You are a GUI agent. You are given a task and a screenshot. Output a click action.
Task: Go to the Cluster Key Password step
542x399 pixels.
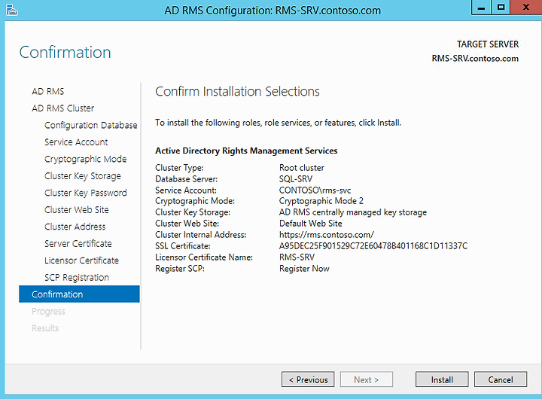[x=86, y=193]
